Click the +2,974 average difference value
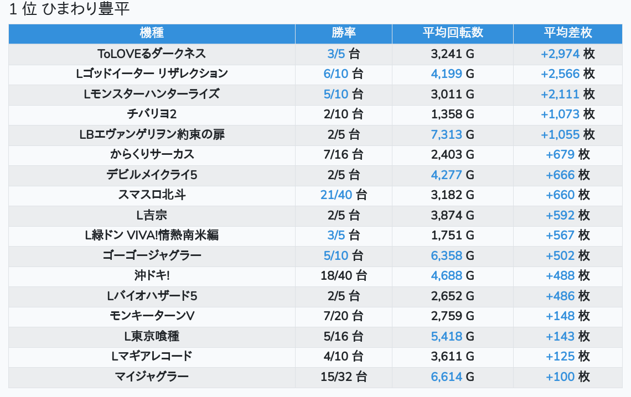Viewport: 631px width, 397px height. pos(560,54)
